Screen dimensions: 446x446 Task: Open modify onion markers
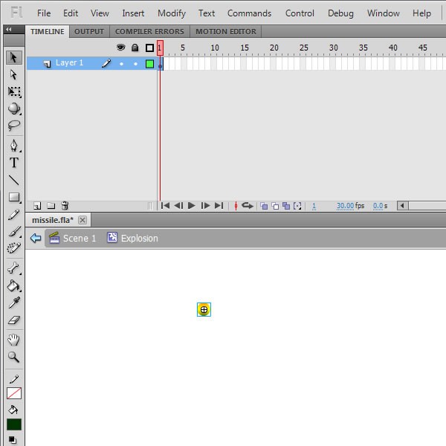tap(297, 206)
